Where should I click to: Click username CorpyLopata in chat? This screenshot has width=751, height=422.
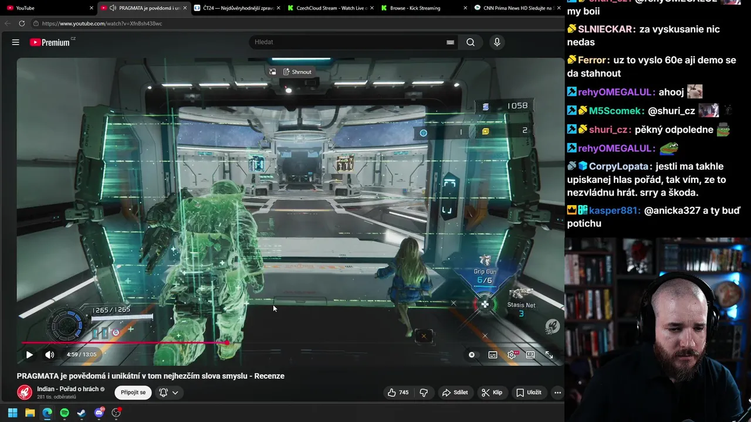(x=619, y=166)
